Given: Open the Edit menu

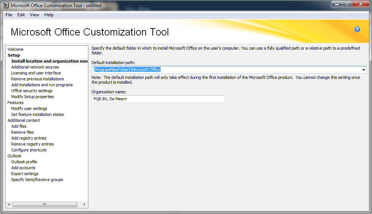Looking at the screenshot, I should [21, 15].
